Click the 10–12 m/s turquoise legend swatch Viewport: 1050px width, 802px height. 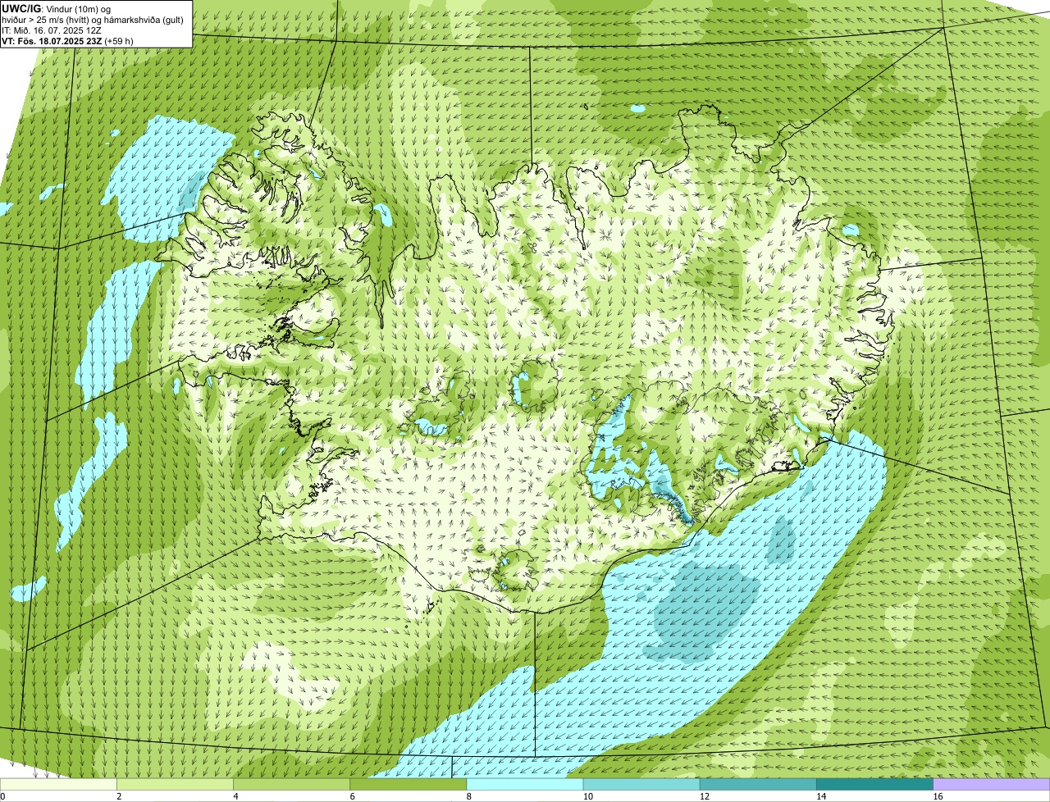(641, 785)
